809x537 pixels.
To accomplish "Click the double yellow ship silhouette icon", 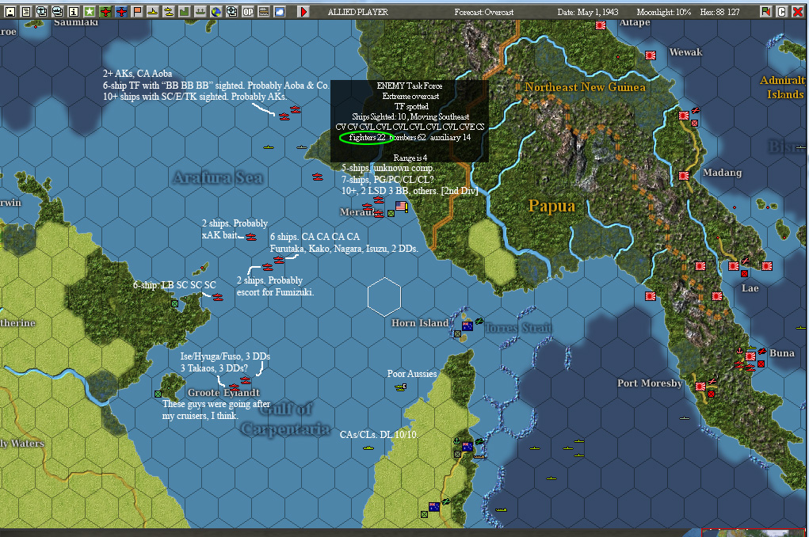I will click(x=169, y=11).
